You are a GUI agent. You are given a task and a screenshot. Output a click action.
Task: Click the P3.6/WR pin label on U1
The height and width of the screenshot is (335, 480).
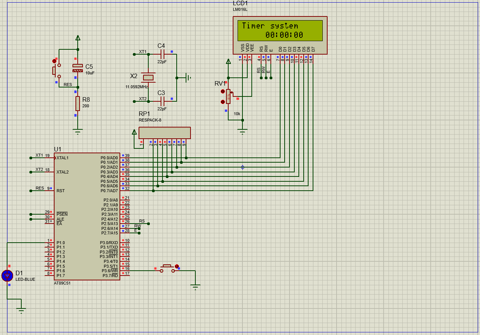coord(110,271)
